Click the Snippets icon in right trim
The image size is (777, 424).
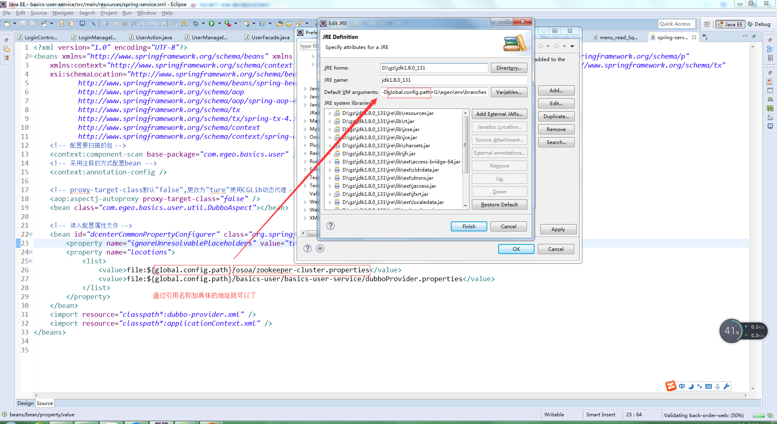coord(770,117)
